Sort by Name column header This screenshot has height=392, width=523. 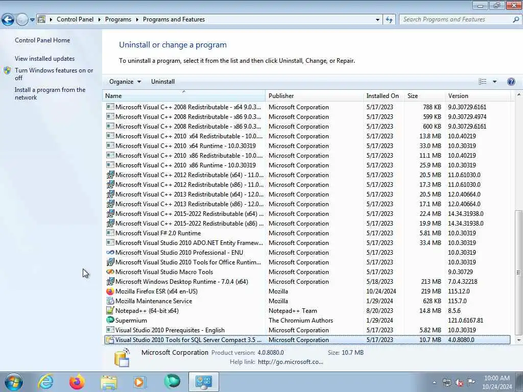184,95
